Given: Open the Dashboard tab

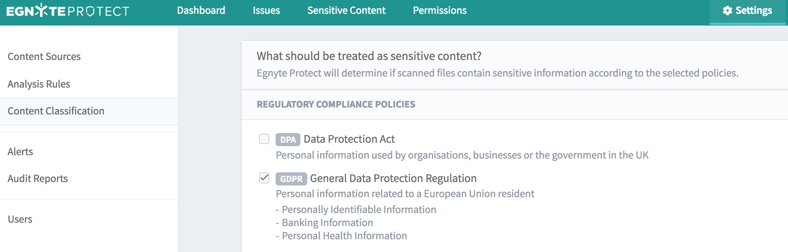Looking at the screenshot, I should point(201,11).
